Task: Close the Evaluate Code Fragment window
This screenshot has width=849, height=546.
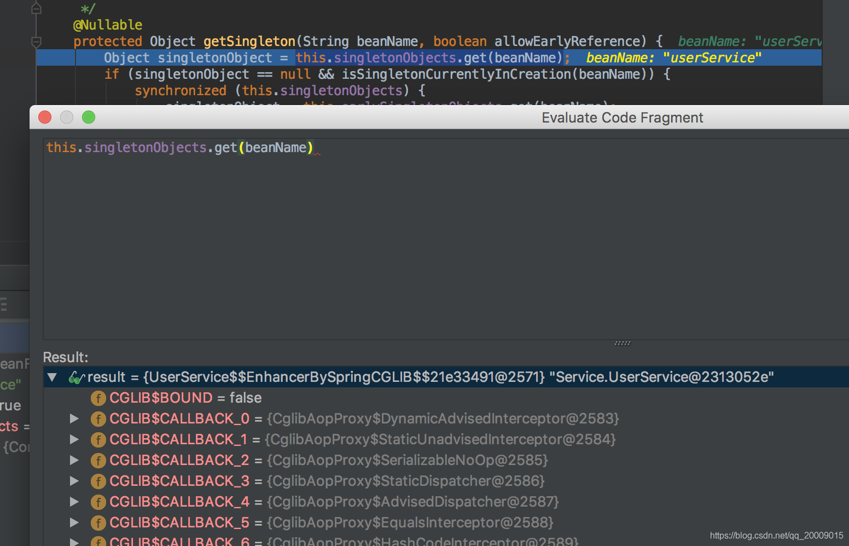Action: [45, 117]
